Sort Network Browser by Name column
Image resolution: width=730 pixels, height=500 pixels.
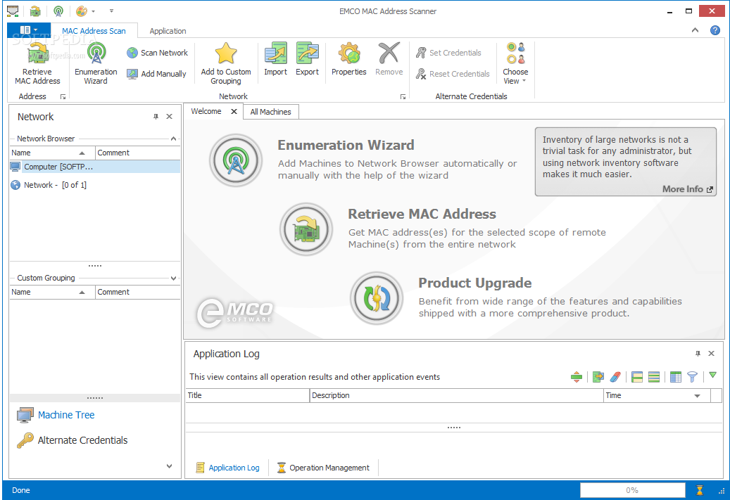(x=52, y=153)
